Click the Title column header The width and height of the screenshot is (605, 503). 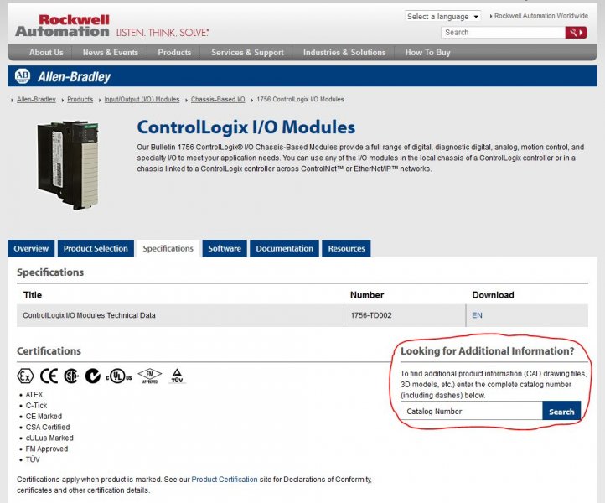(x=33, y=295)
